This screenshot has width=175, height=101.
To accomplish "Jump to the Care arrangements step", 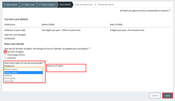I will [84, 5].
